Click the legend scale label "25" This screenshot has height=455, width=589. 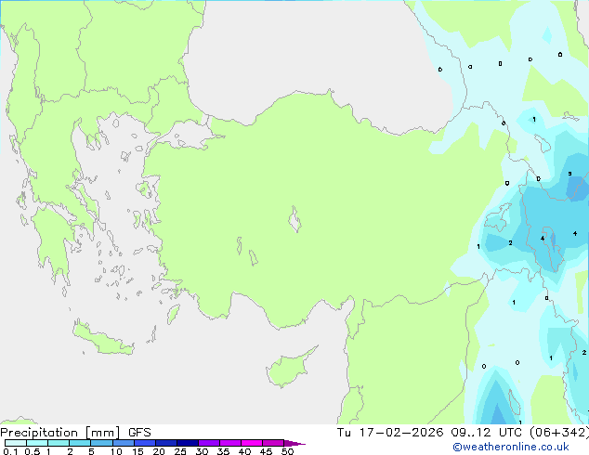180,451
